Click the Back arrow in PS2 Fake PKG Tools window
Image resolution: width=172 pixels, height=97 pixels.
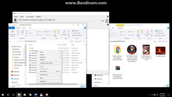click(11, 41)
